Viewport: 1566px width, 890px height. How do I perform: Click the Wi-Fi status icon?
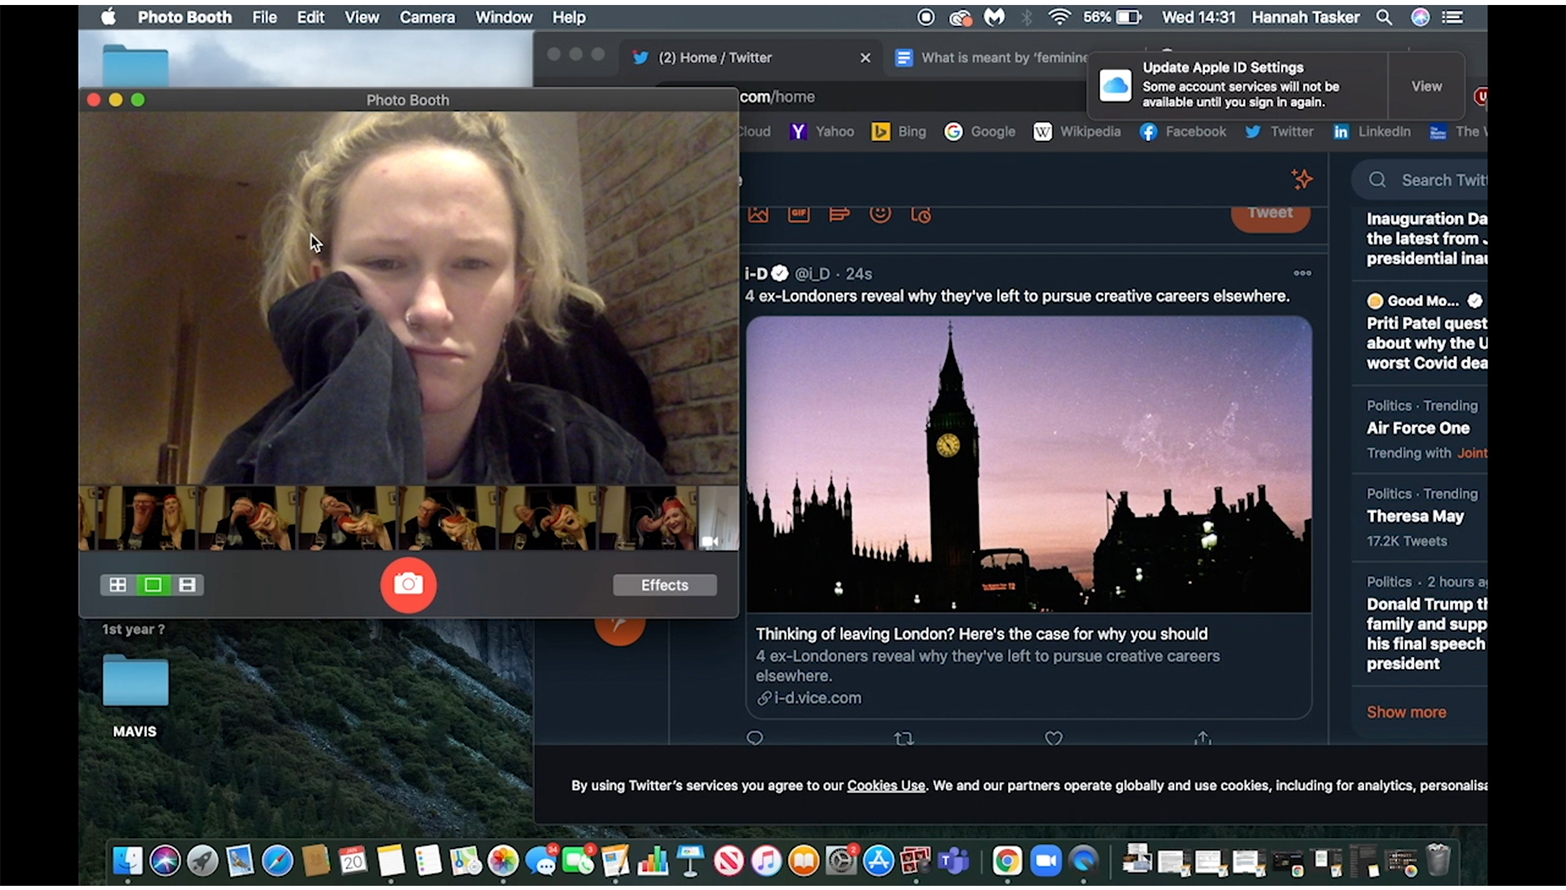(1059, 16)
